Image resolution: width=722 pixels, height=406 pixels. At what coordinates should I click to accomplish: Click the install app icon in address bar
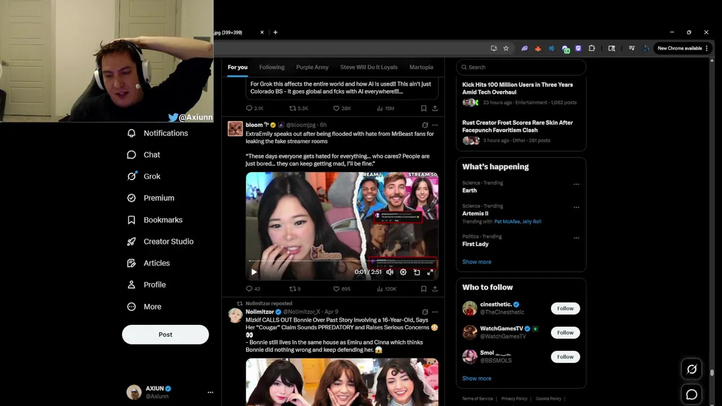point(494,48)
